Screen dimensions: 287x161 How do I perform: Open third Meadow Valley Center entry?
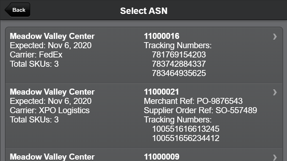pyautogui.click(x=52, y=157)
